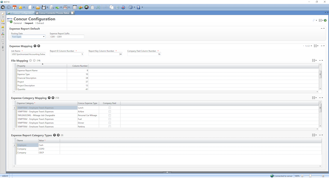329x178 pixels.
Task: Open the Save button dropdown arrow
Action: pos(47,7)
